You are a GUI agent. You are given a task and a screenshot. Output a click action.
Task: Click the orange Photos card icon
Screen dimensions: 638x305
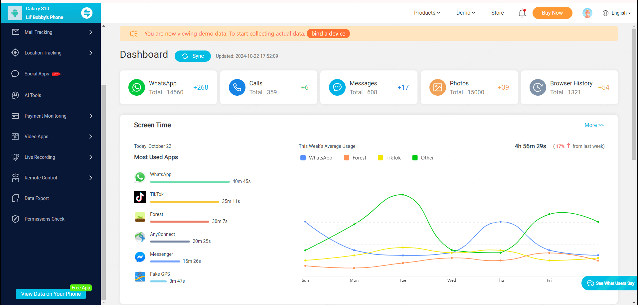coord(438,87)
